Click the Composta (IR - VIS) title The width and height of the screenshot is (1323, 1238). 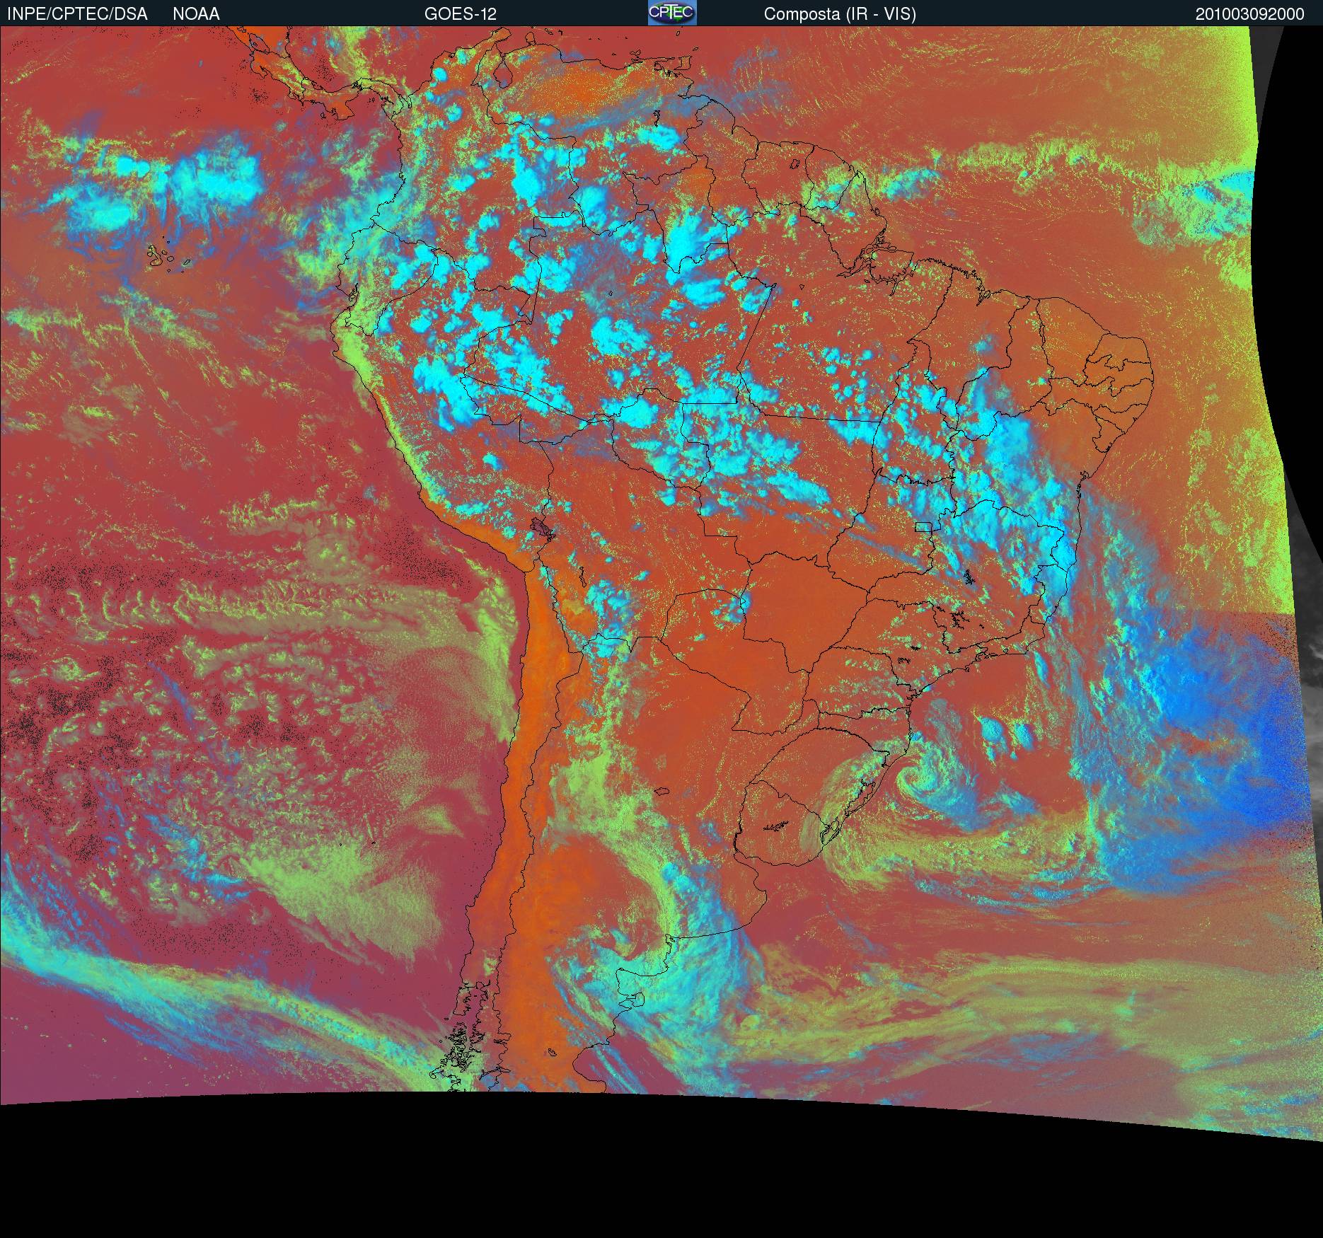[x=840, y=15]
